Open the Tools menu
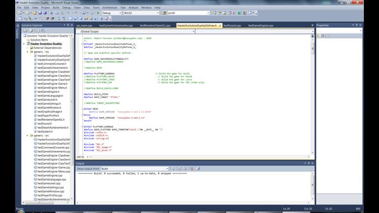The height and width of the screenshot is (213, 379). pyautogui.click(x=96, y=7)
